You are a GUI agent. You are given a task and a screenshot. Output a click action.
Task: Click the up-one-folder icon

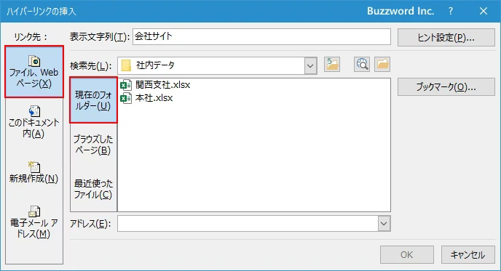(332, 65)
